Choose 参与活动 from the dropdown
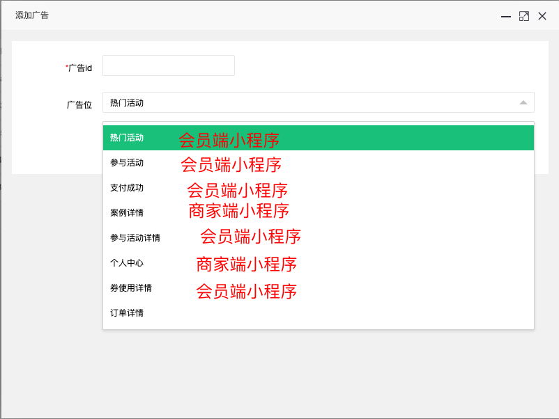 pyautogui.click(x=319, y=163)
